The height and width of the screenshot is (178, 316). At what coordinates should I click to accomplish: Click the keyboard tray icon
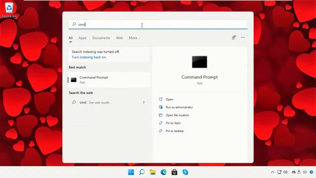coord(305,172)
